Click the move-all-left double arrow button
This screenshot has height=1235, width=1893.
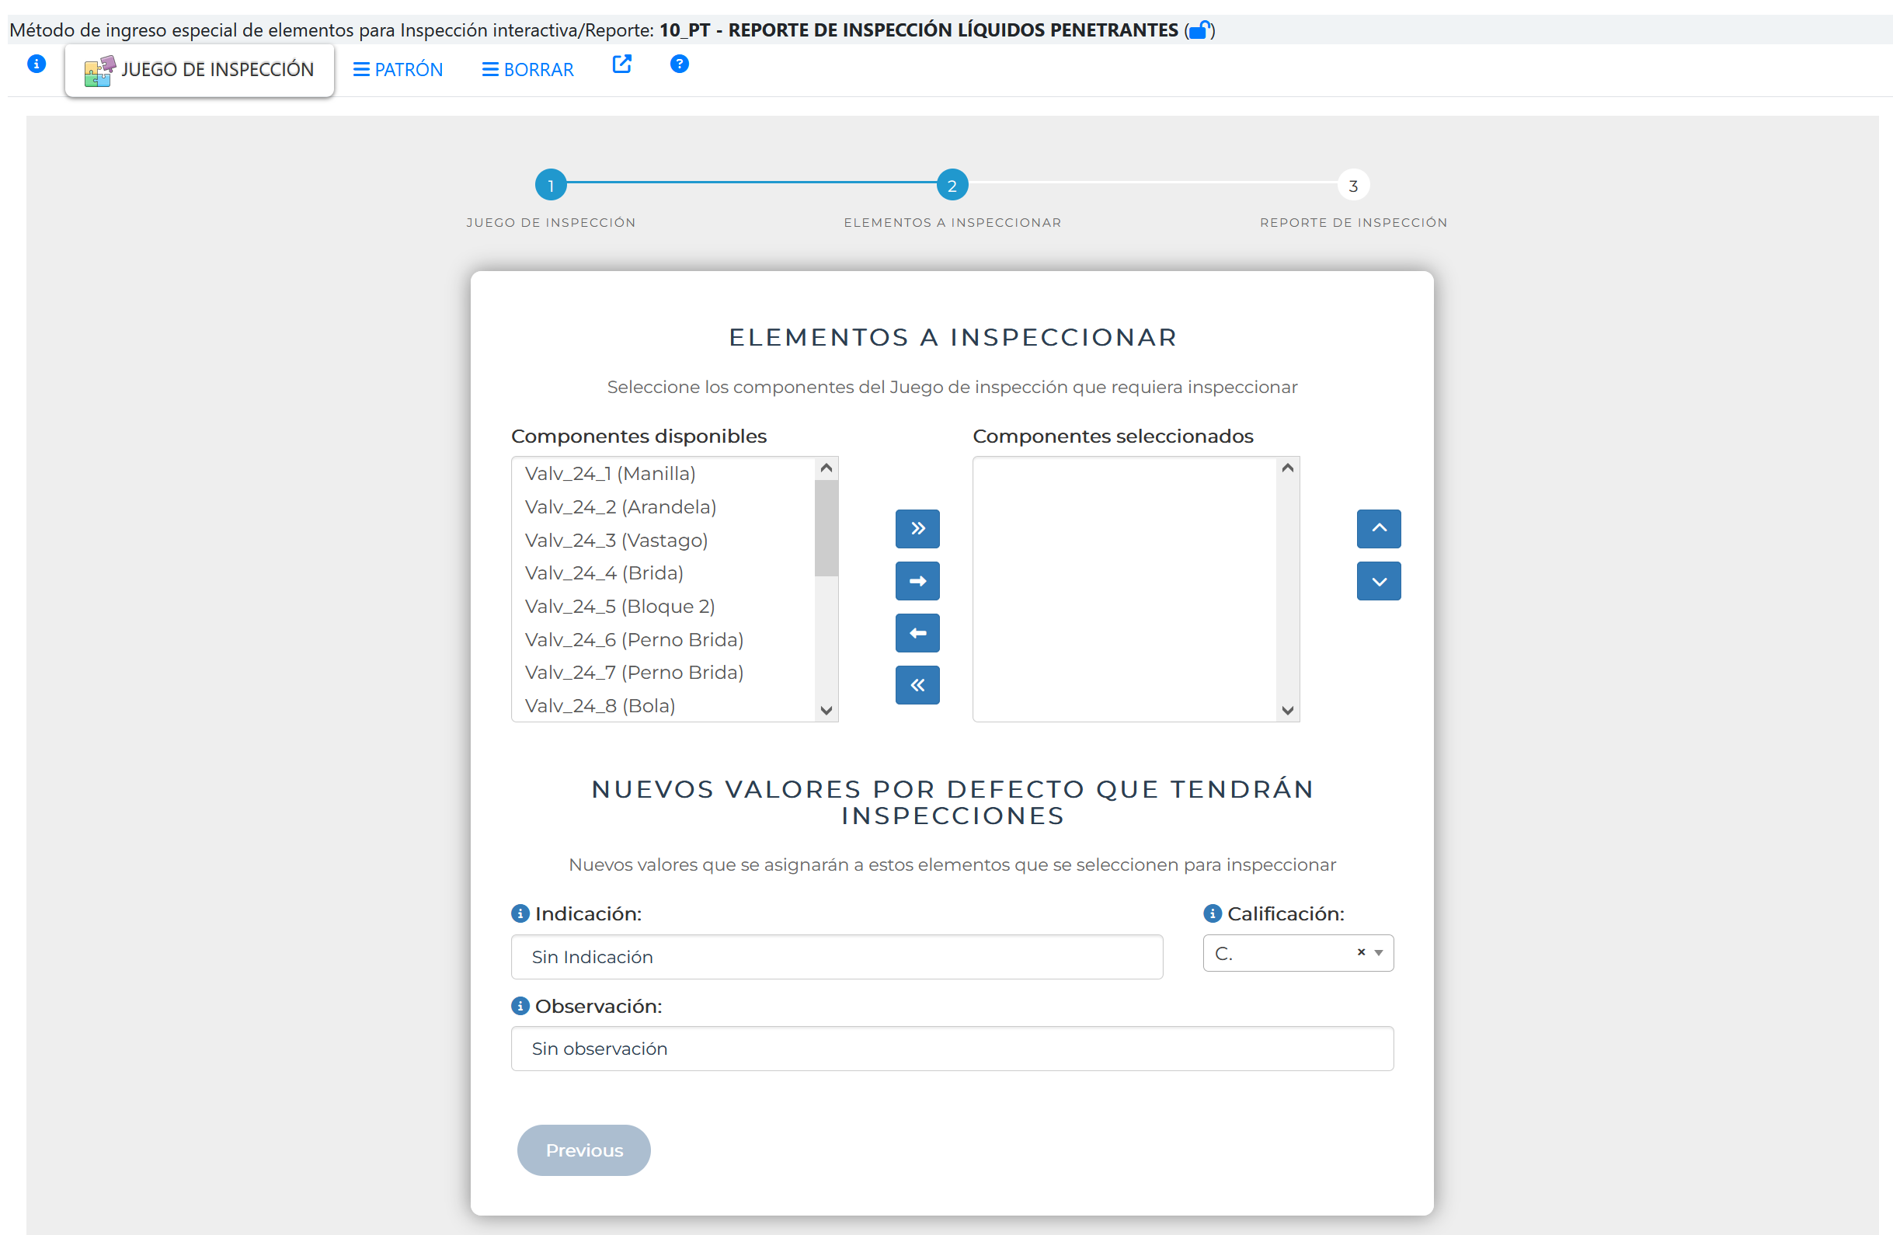pyautogui.click(x=917, y=685)
